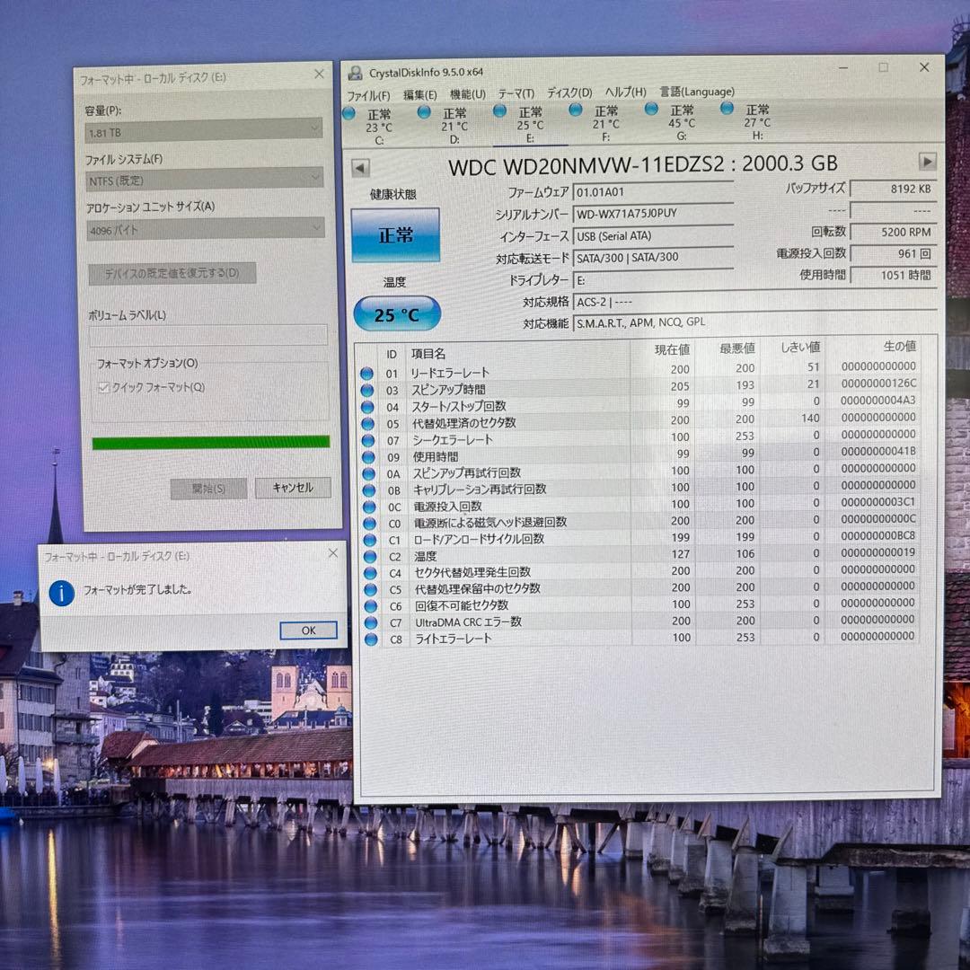
Task: Click status icon for C8 ライトエラーレート
Action: click(x=371, y=639)
